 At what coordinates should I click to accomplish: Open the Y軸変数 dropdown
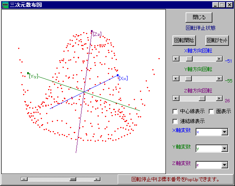[x=224, y=148]
